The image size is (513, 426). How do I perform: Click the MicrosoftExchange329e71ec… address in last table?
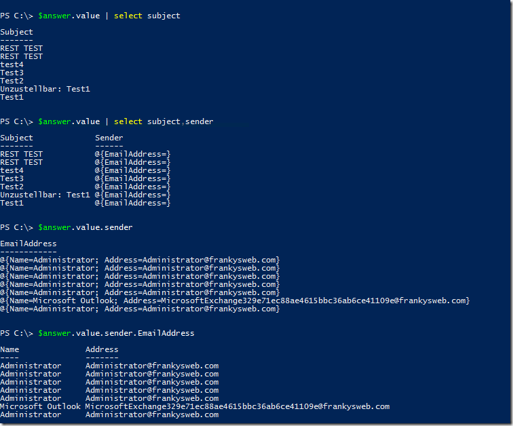(237, 406)
